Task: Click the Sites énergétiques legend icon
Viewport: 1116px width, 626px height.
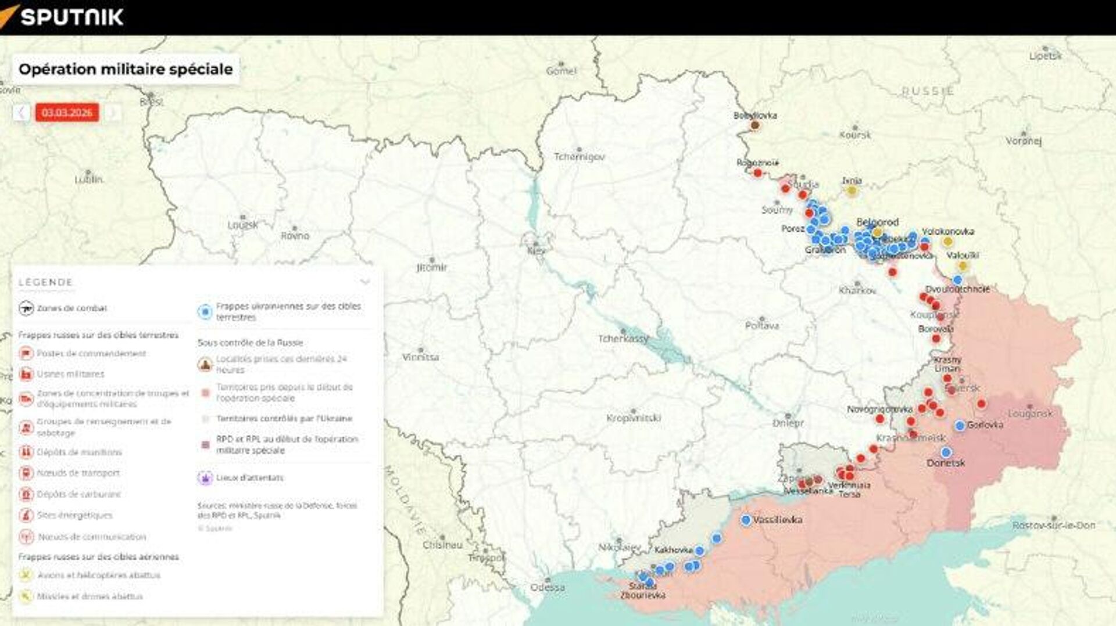Action: pyautogui.click(x=26, y=516)
